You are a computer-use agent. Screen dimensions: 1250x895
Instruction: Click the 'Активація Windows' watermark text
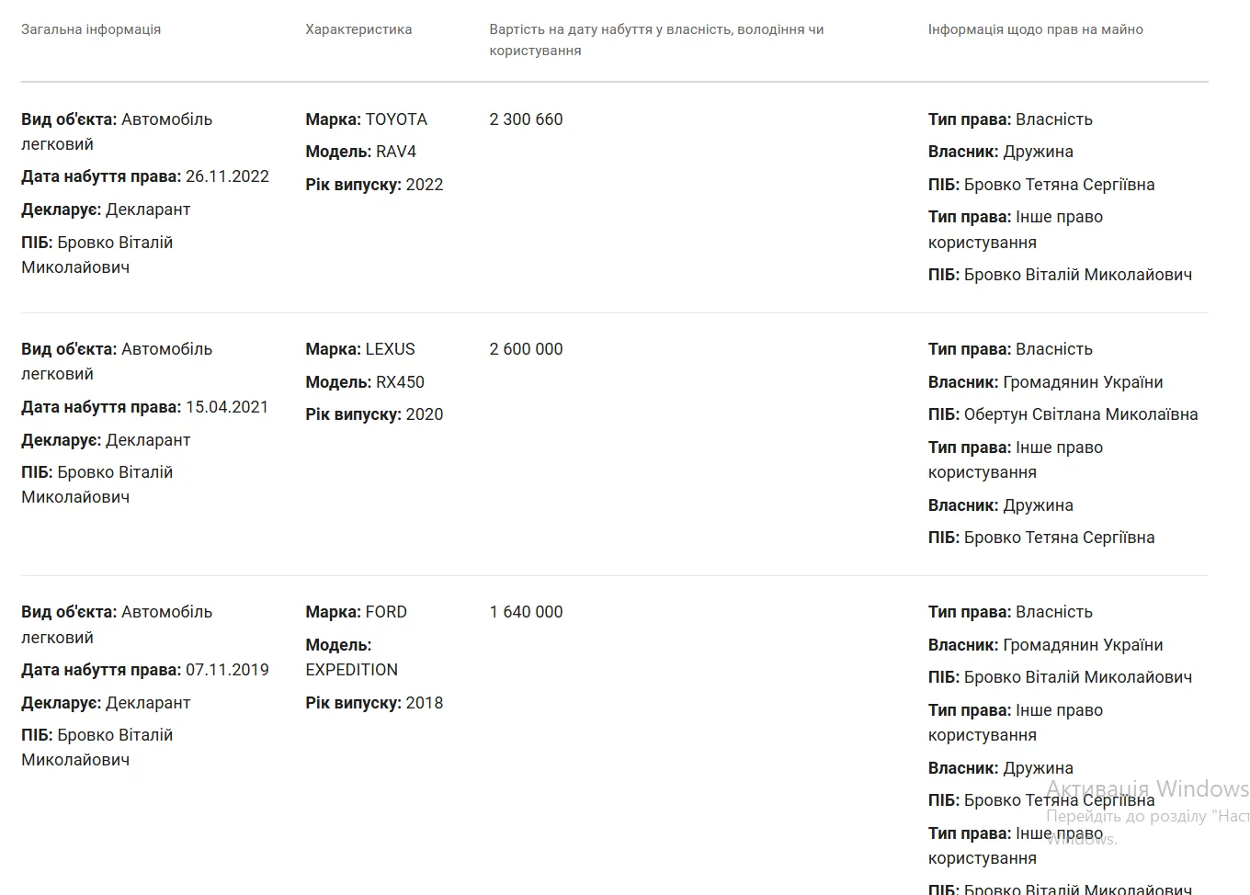(1147, 788)
